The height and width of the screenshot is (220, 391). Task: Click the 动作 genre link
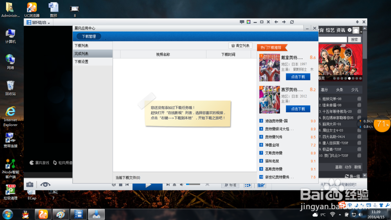pos(348,167)
